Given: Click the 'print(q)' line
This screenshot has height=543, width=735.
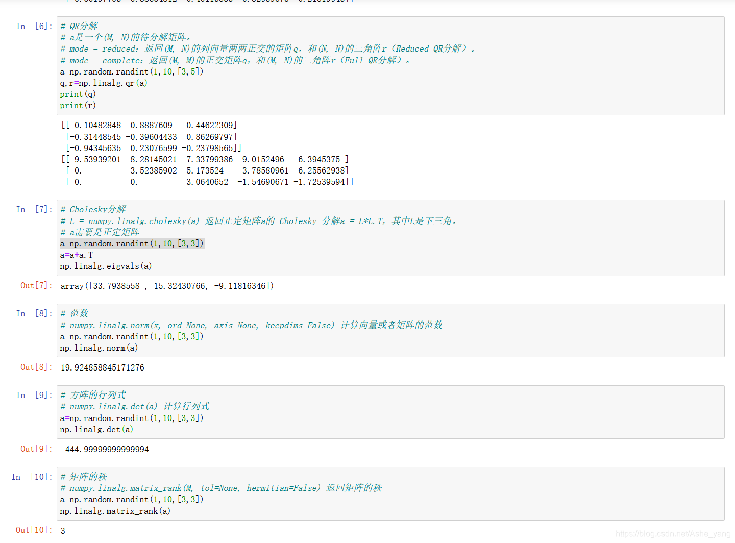Looking at the screenshot, I should [78, 94].
